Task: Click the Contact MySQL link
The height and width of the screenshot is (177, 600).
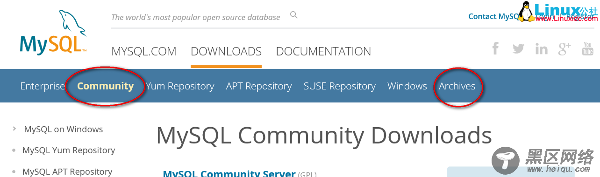Action: click(494, 16)
